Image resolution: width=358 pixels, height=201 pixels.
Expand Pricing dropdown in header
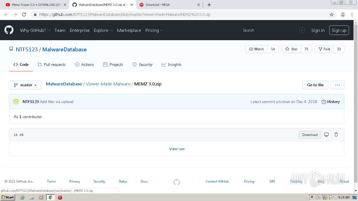pyautogui.click(x=154, y=30)
